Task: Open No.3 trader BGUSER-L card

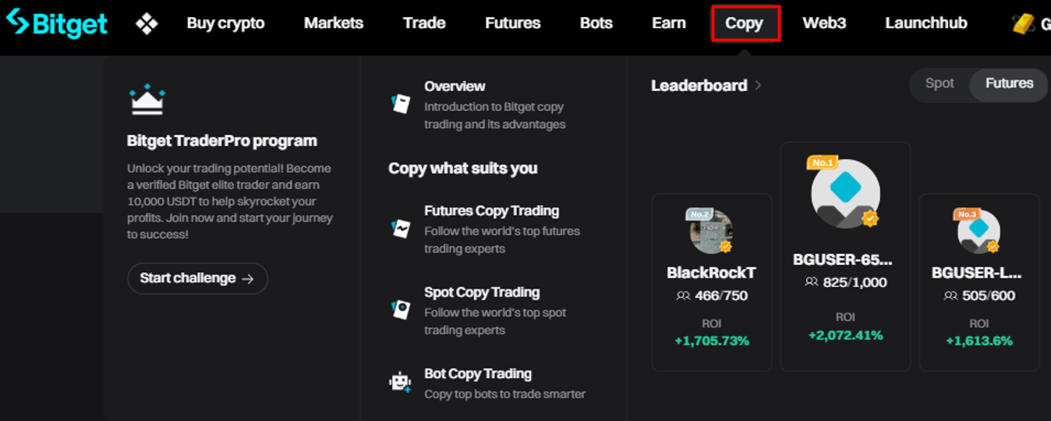Action: pos(978,281)
